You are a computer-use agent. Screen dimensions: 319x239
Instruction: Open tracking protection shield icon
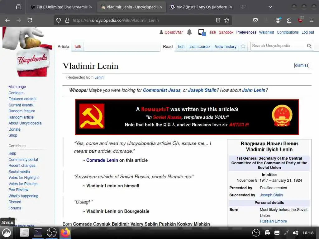pos(59,20)
